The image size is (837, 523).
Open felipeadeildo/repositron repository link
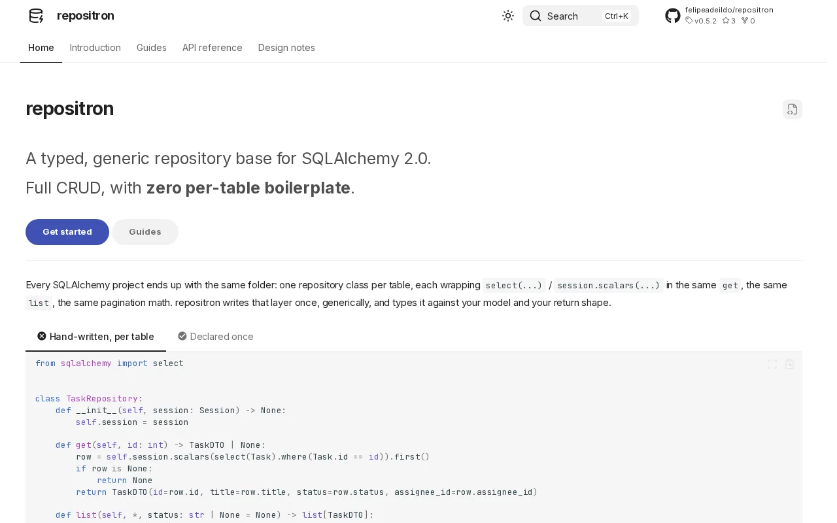[729, 10]
